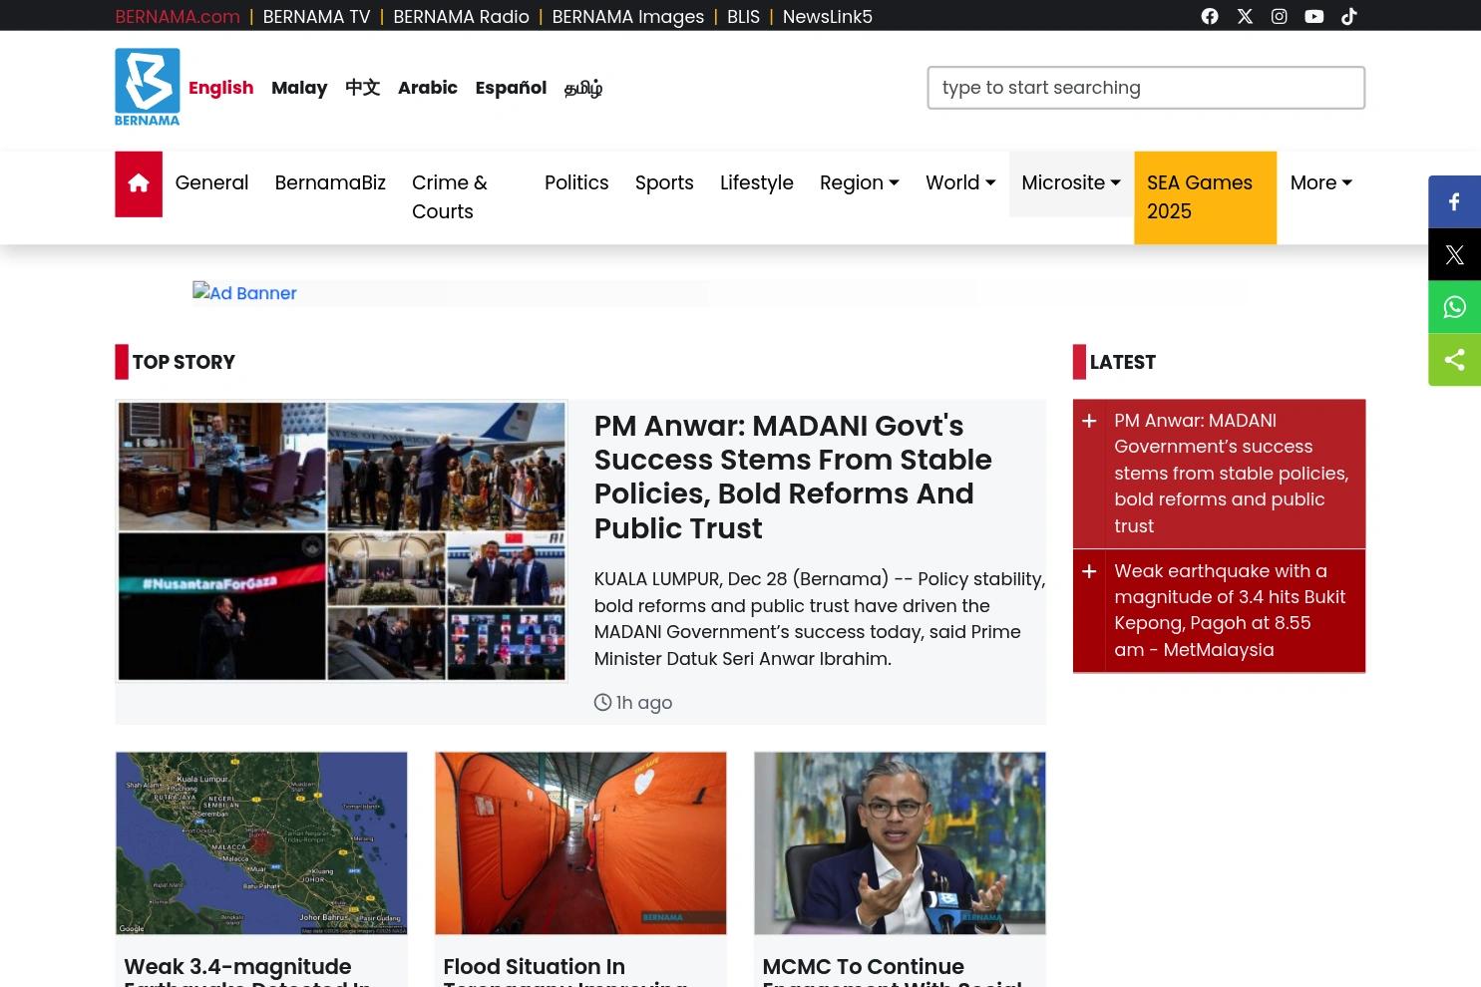Open the BERNAMA Images top link
The width and height of the screenshot is (1481, 987).
[x=628, y=17]
